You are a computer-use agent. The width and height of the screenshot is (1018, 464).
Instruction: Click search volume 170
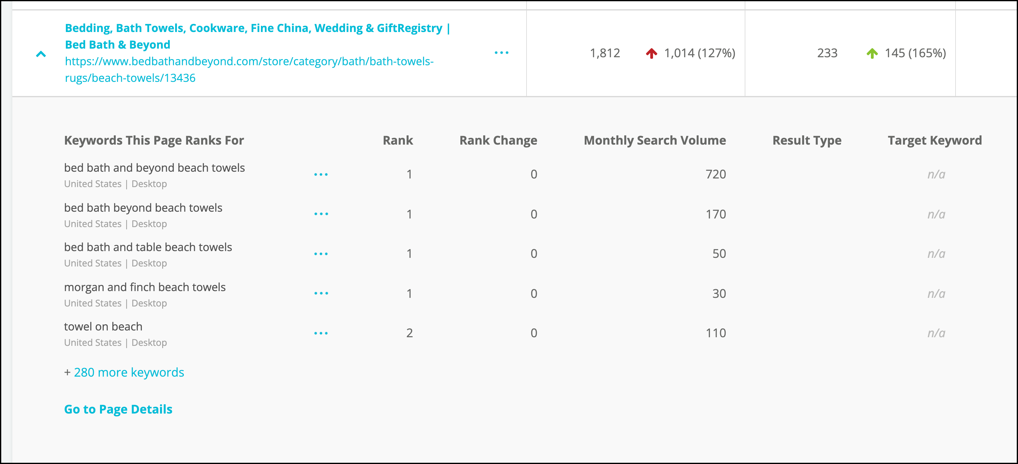click(x=716, y=214)
